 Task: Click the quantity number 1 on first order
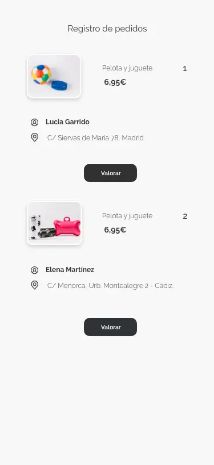click(185, 69)
